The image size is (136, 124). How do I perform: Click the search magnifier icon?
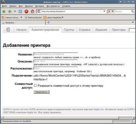pos(132,11)
